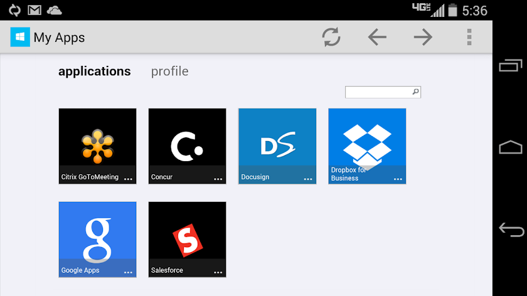This screenshot has width=527, height=296.
Task: Open the Google Apps ellipsis menu
Action: 128,272
